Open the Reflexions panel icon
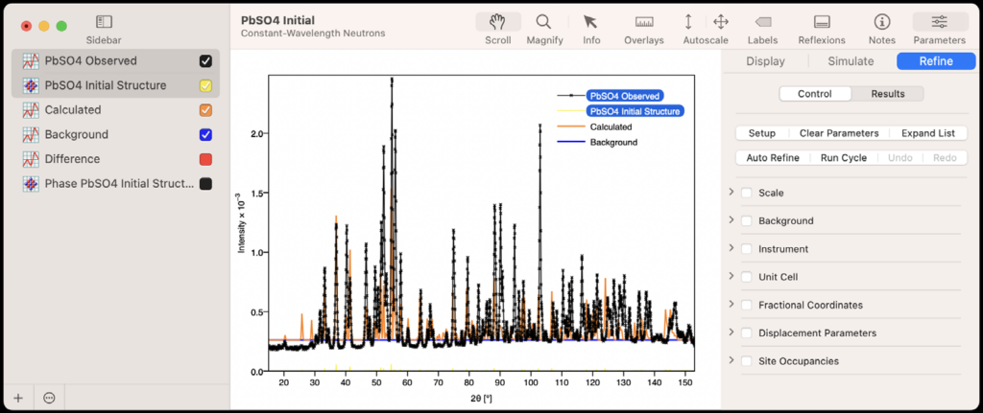983x413 pixels. pos(822,22)
